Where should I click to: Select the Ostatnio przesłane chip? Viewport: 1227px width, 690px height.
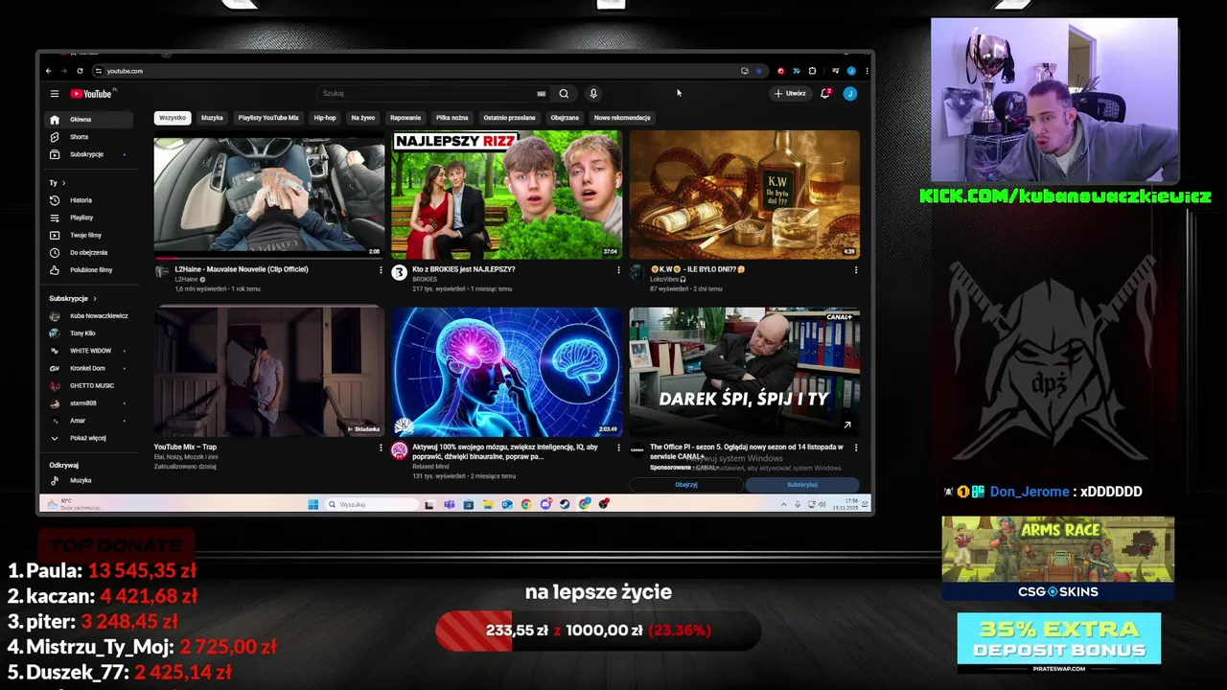pyautogui.click(x=509, y=118)
